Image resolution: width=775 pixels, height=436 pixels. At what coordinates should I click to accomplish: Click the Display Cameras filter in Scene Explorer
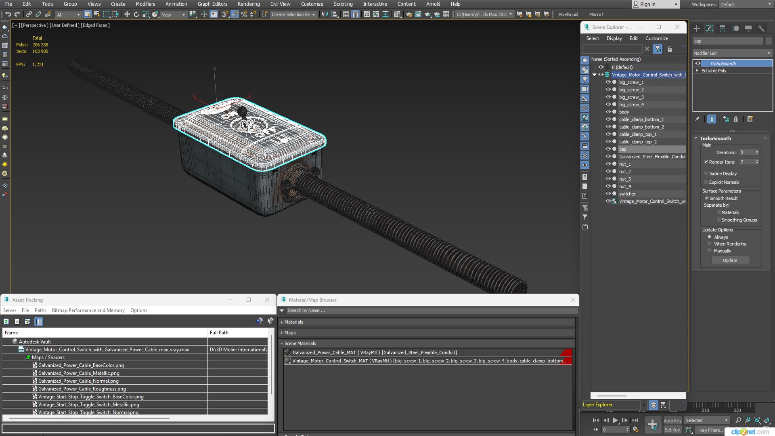coord(584,89)
